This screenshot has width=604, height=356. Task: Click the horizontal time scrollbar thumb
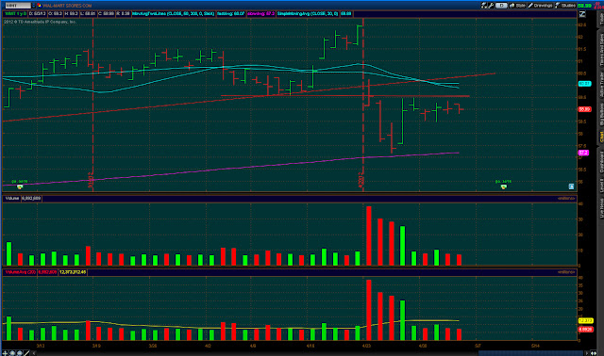(530, 353)
